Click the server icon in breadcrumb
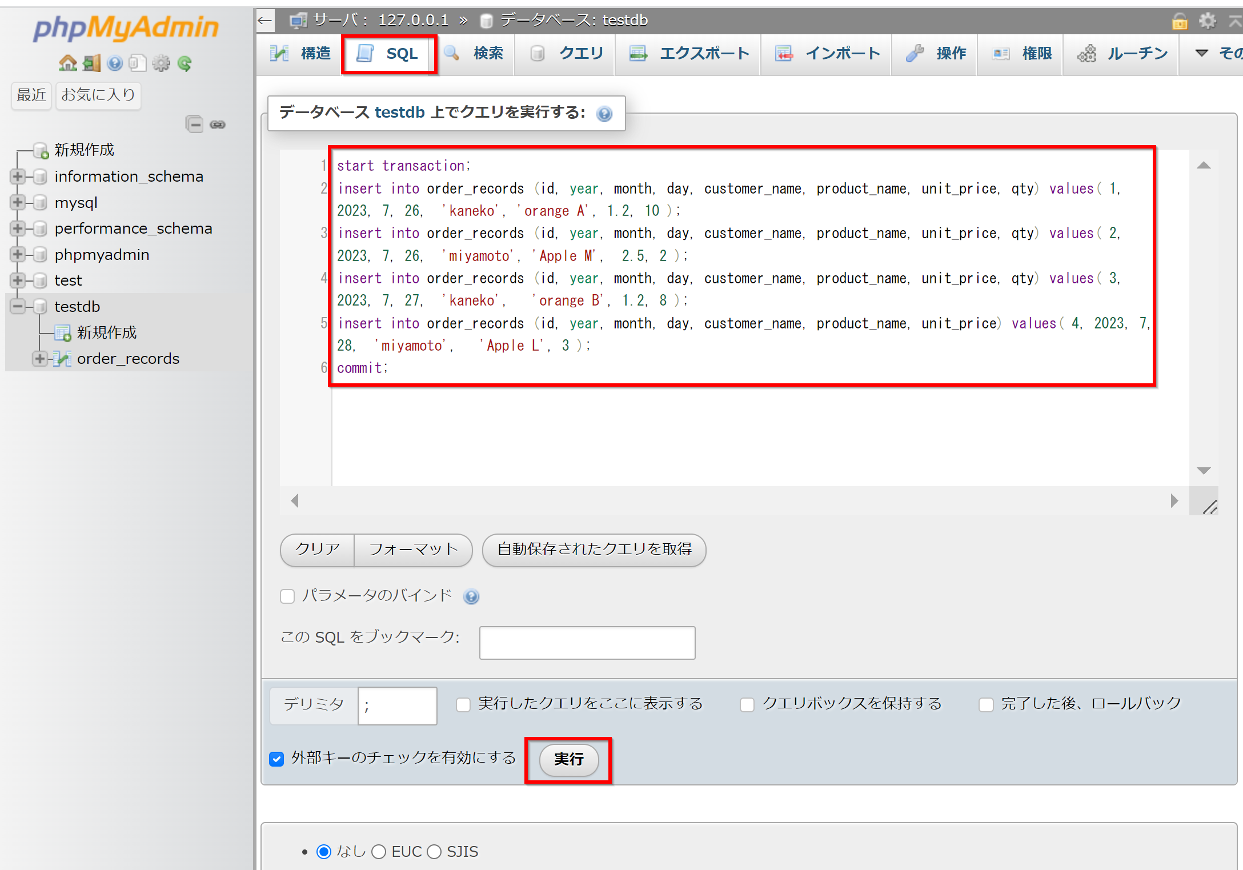 [298, 21]
